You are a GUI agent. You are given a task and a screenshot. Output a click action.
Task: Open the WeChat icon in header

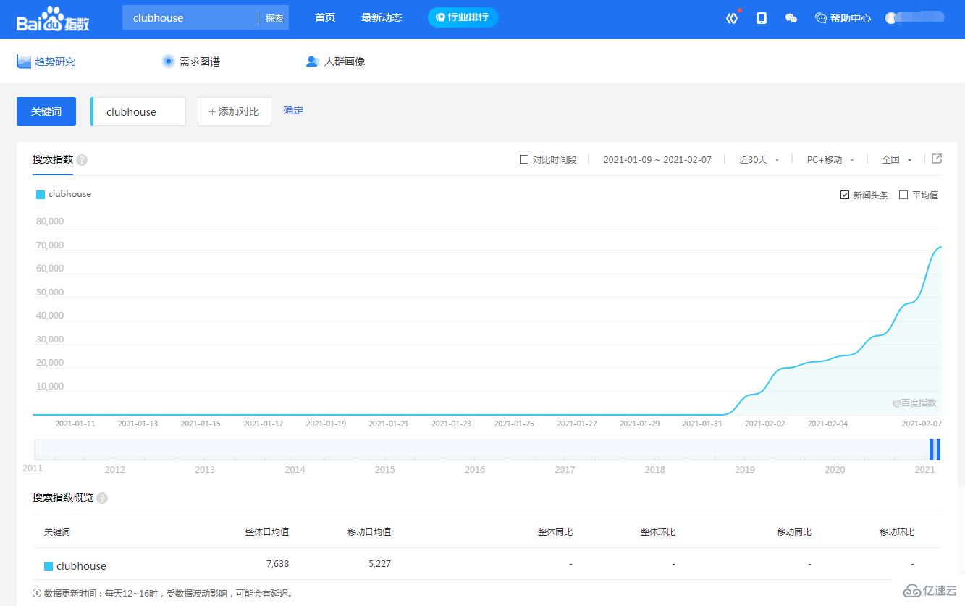[x=791, y=18]
